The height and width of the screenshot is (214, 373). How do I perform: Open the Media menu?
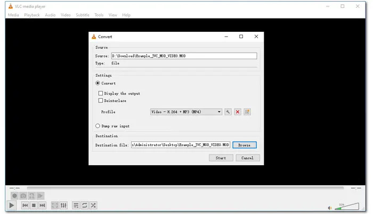coord(13,15)
